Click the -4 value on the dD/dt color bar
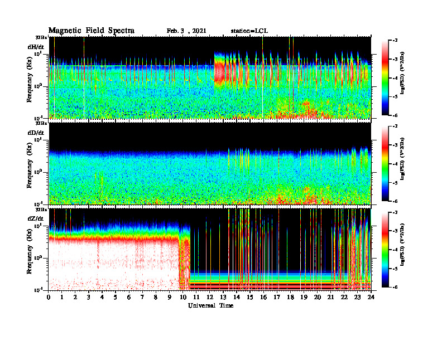This screenshot has height=341, width=442. [x=395, y=164]
